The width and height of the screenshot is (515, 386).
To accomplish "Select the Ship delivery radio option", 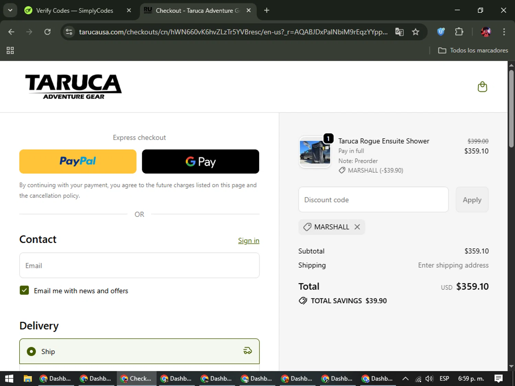I will point(31,351).
